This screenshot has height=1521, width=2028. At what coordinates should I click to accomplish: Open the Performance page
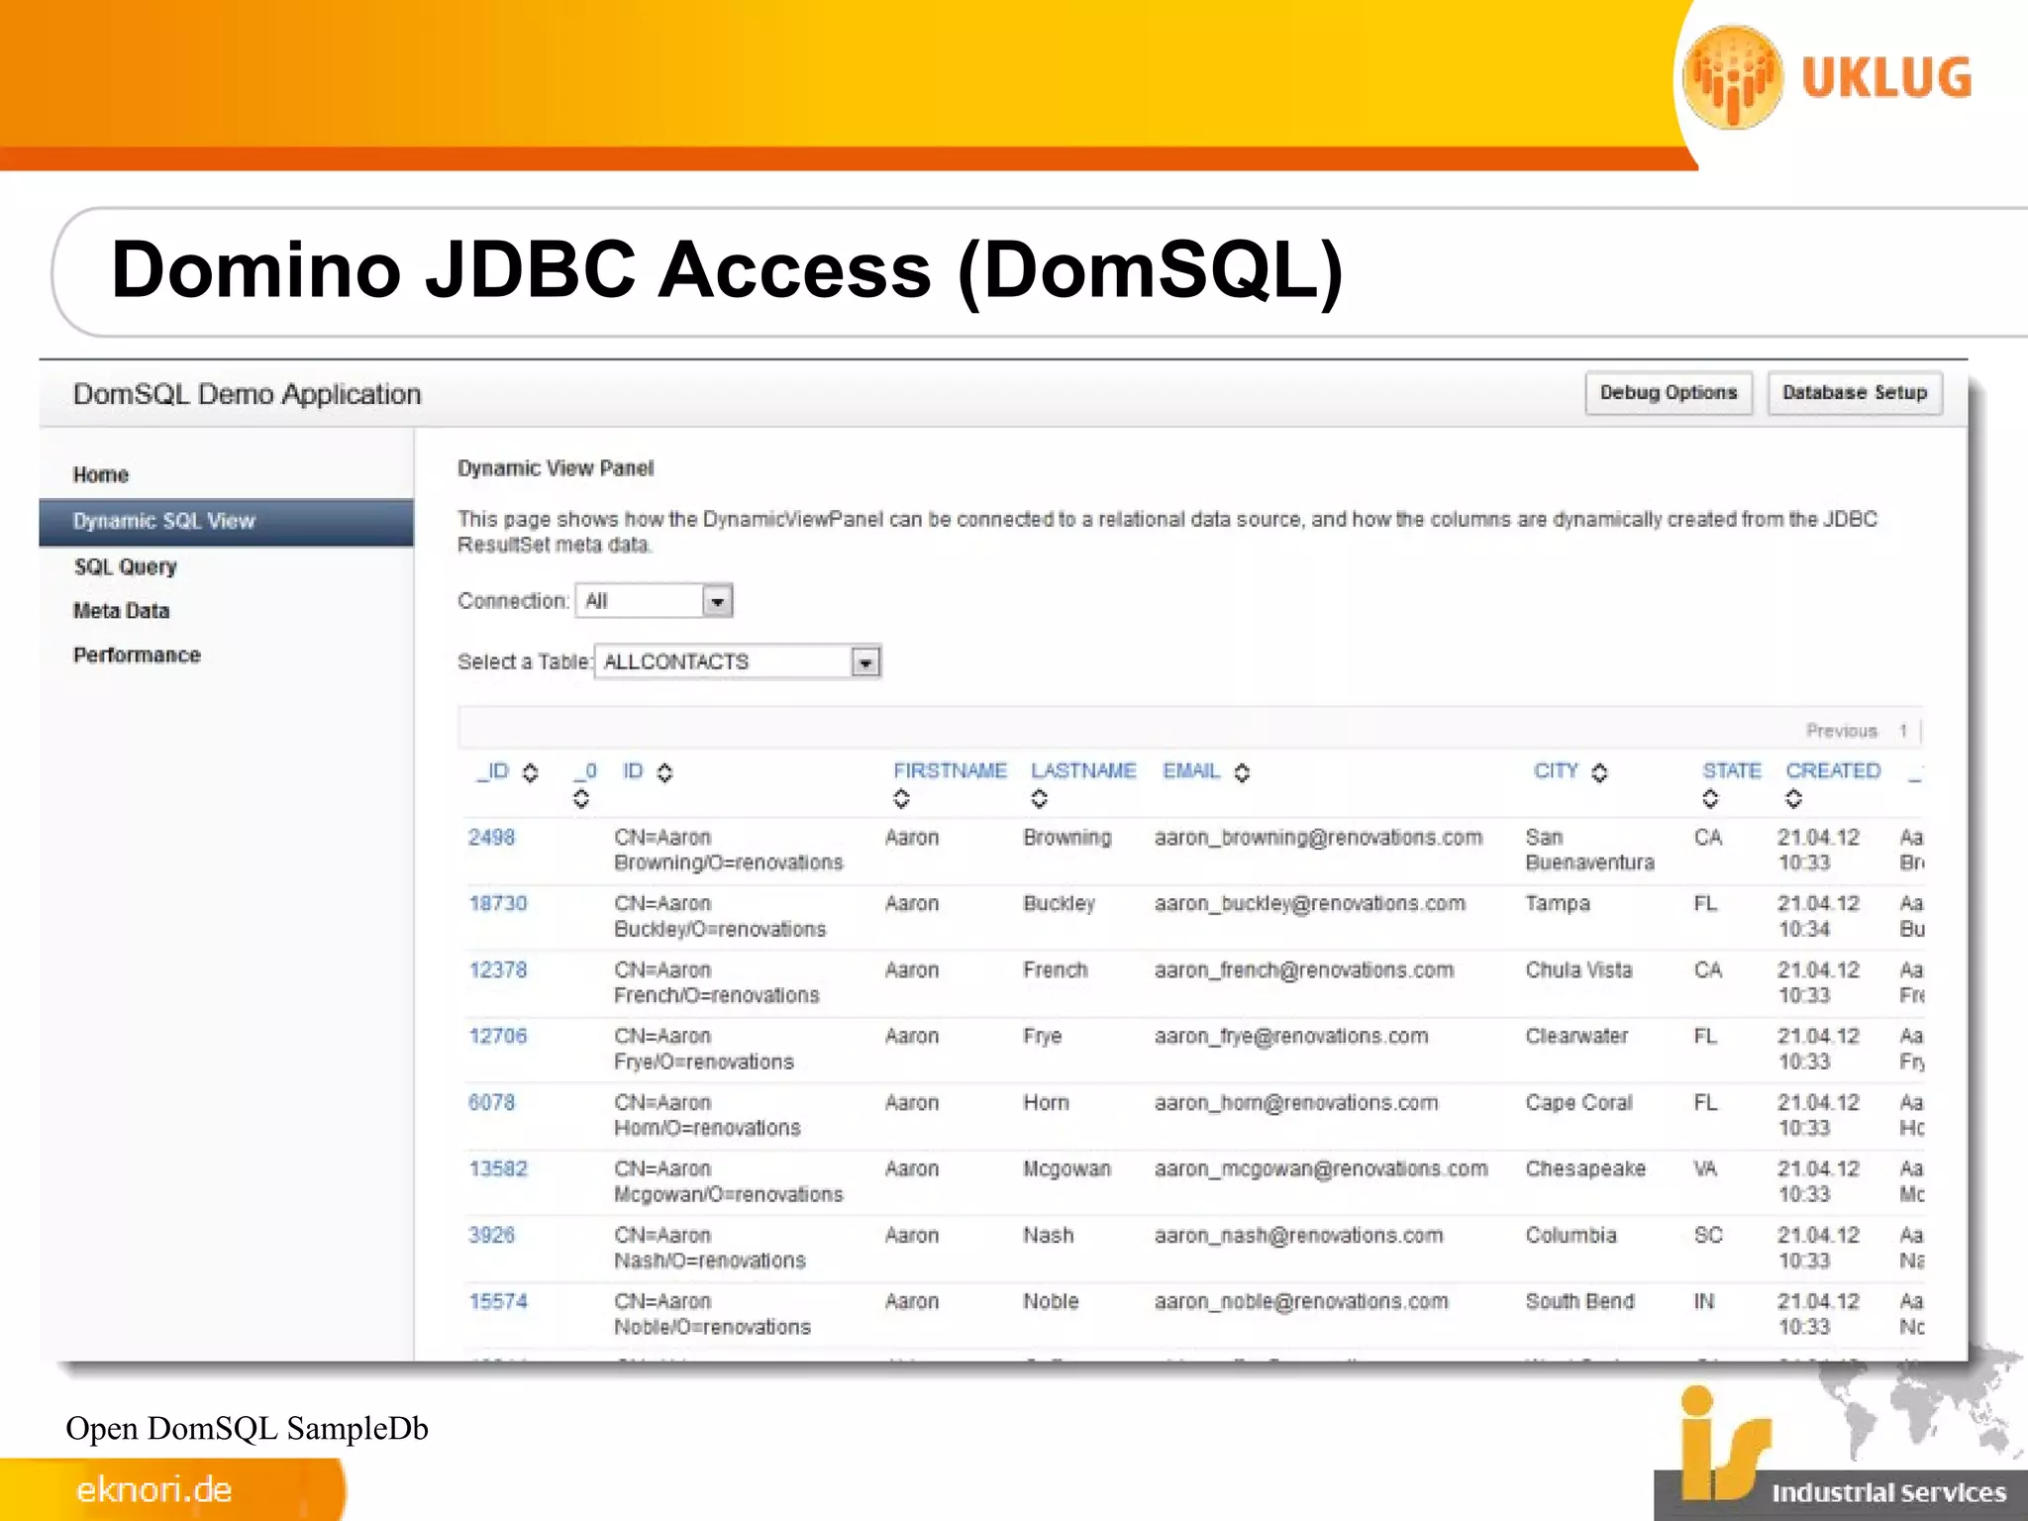tap(137, 656)
